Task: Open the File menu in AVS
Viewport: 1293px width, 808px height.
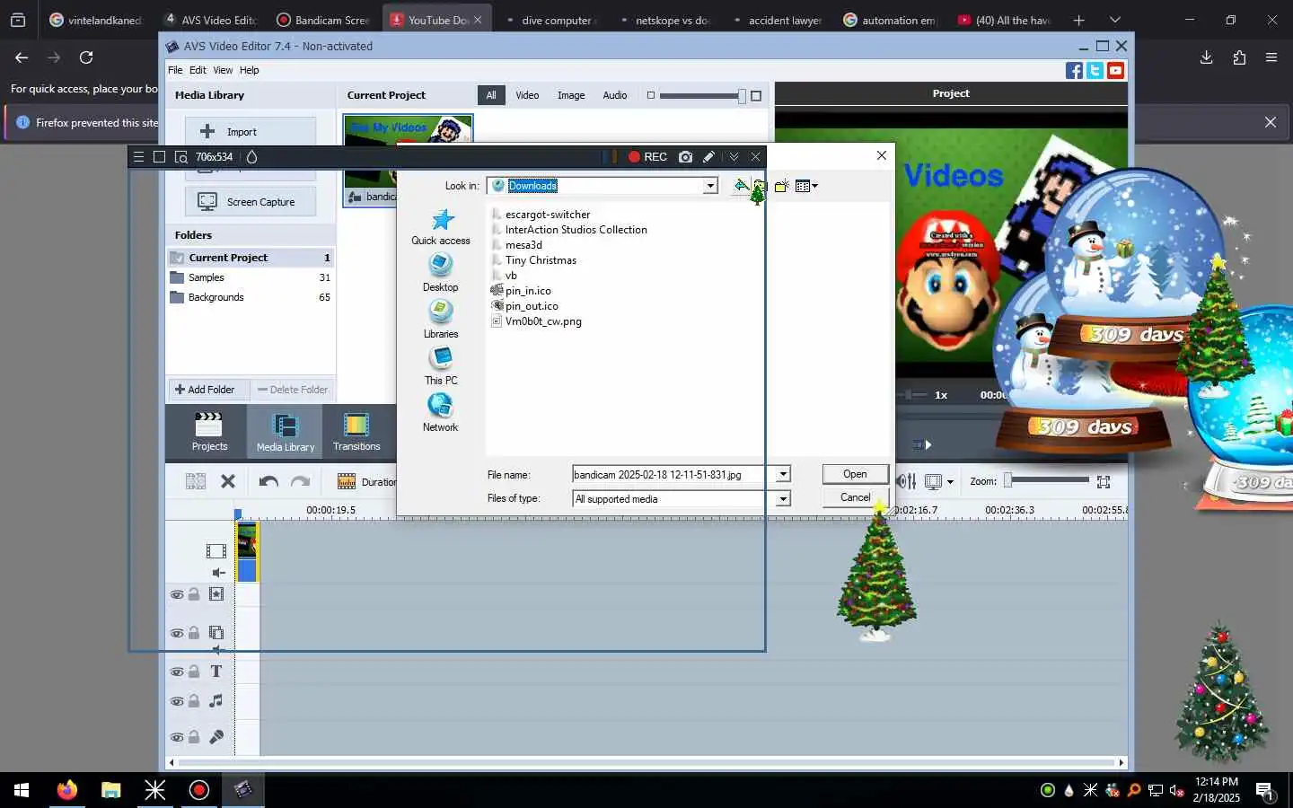Action: click(175, 70)
